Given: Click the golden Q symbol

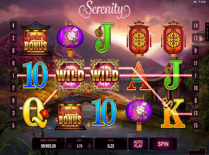Looking at the screenshot, I should click(36, 112).
